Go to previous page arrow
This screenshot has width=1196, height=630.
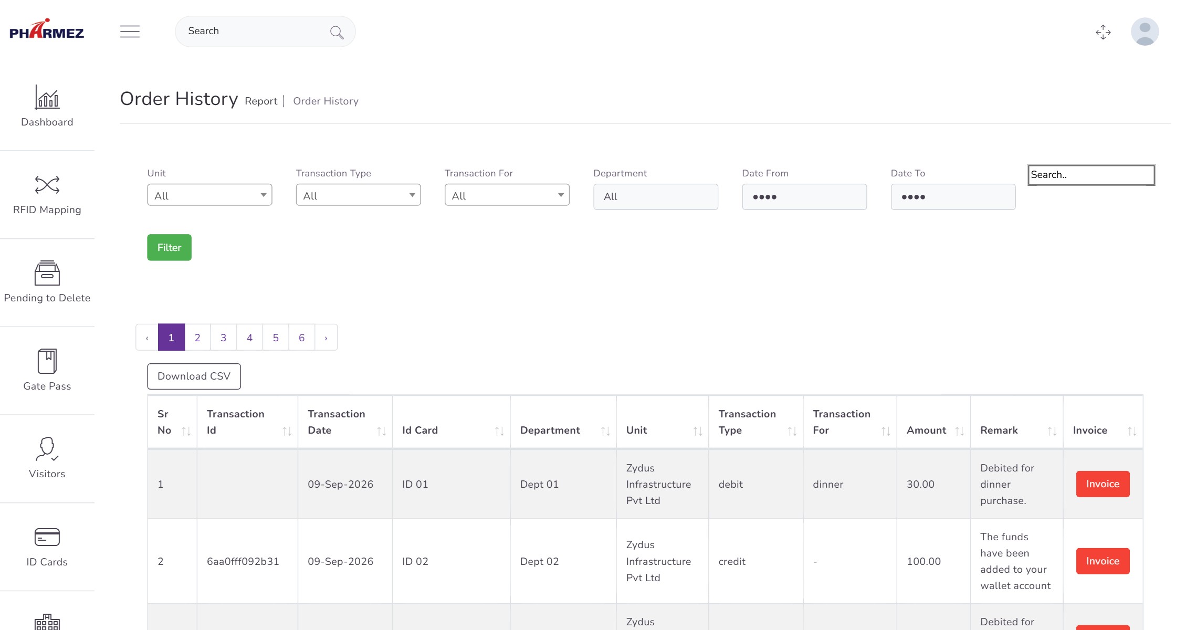(x=147, y=338)
